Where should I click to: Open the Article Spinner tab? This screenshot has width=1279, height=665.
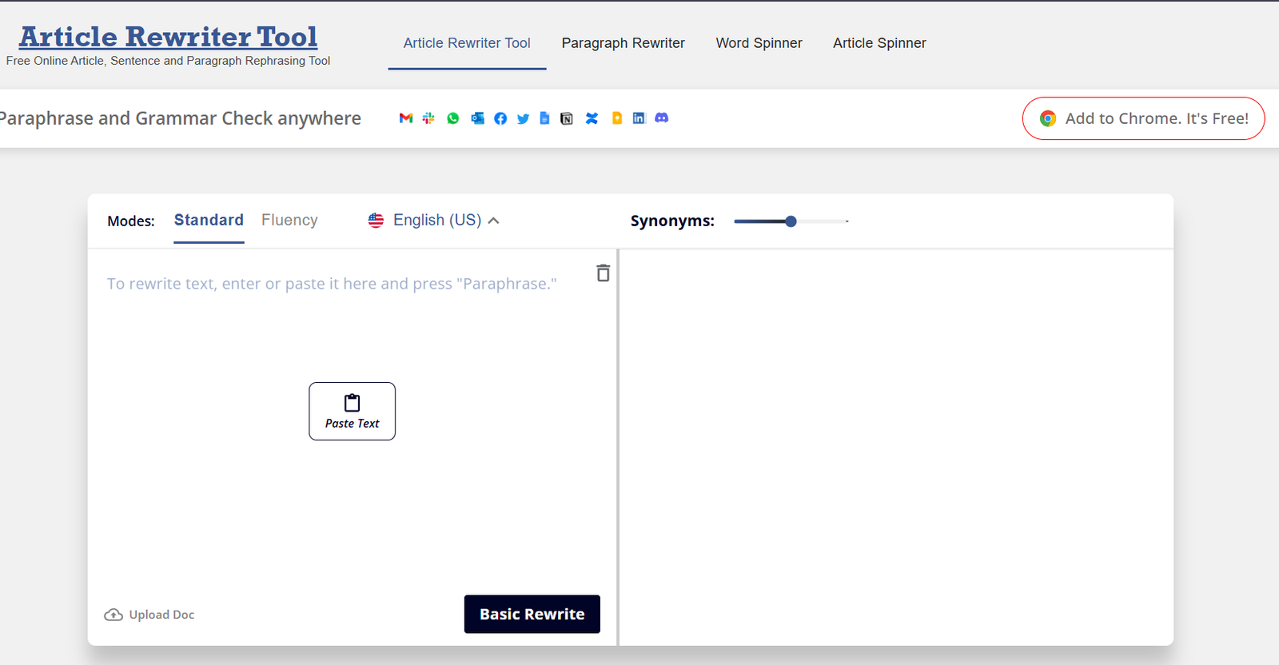pyautogui.click(x=879, y=43)
